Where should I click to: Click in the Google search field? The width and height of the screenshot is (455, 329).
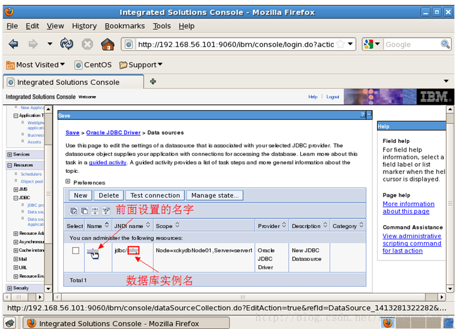coord(412,44)
